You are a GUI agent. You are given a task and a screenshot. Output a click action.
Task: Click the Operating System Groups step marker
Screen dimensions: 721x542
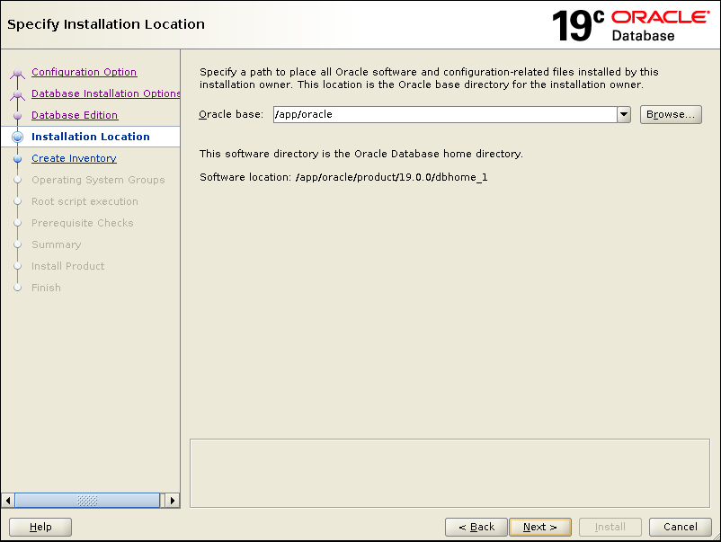click(17, 180)
